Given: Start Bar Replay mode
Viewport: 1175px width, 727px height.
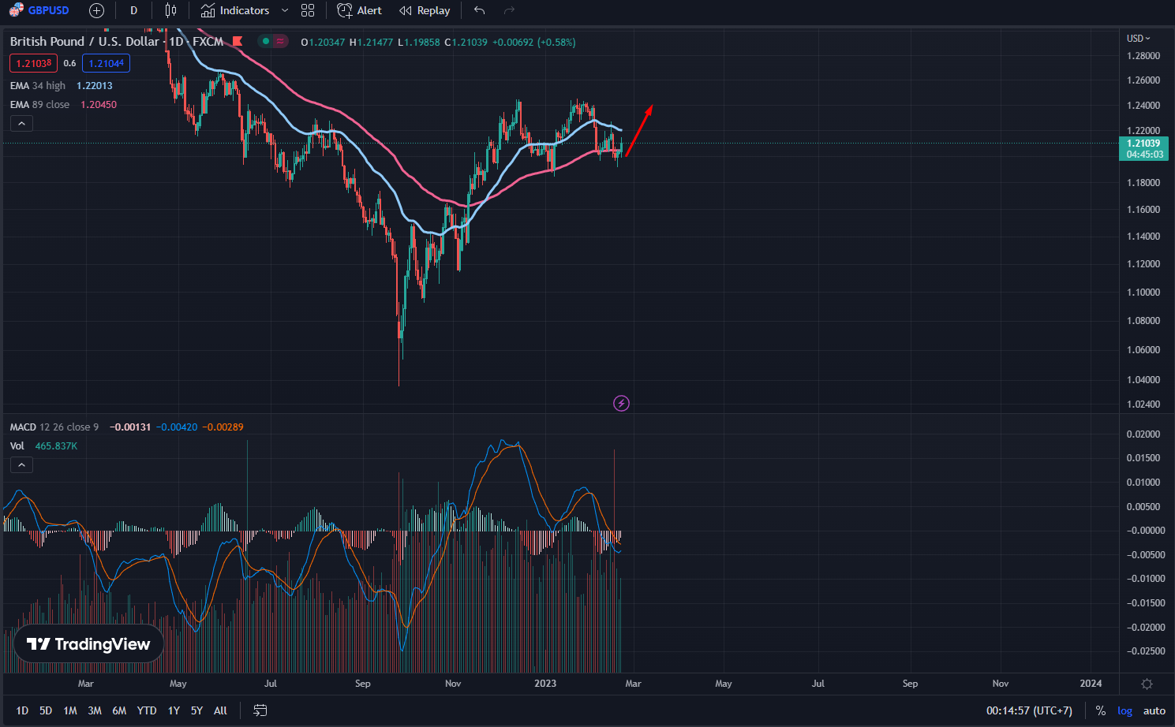Looking at the screenshot, I should [x=425, y=10].
